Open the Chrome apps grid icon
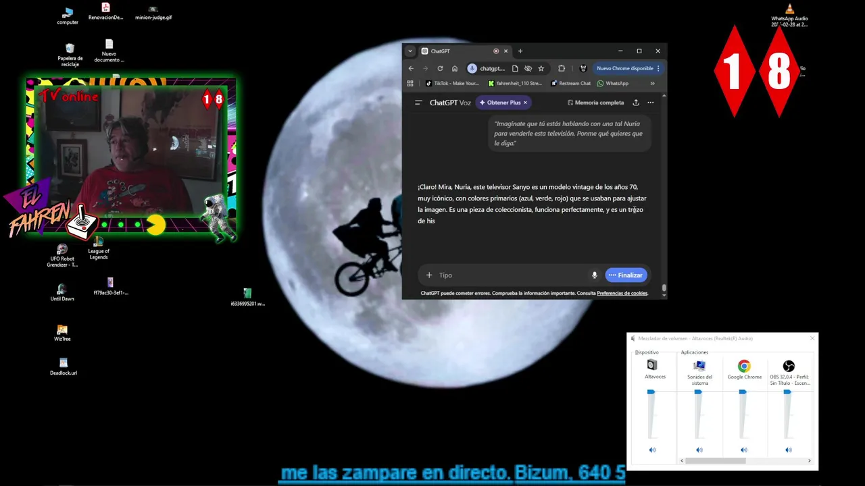The width and height of the screenshot is (865, 486). pyautogui.click(x=410, y=84)
